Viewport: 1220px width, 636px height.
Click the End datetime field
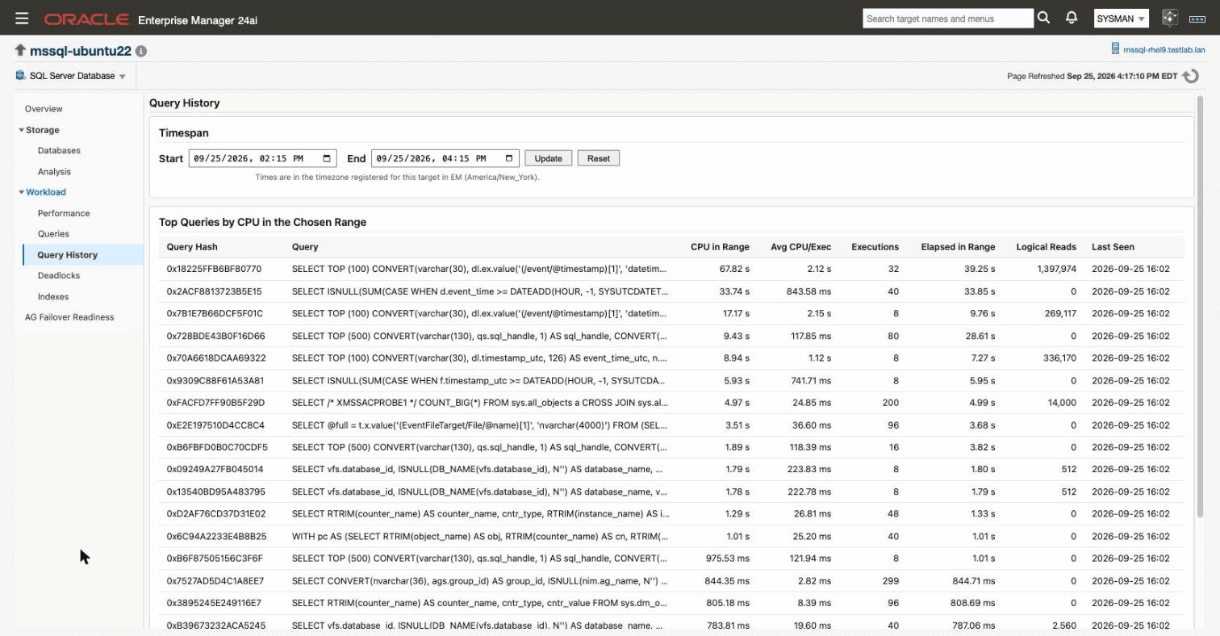445,158
